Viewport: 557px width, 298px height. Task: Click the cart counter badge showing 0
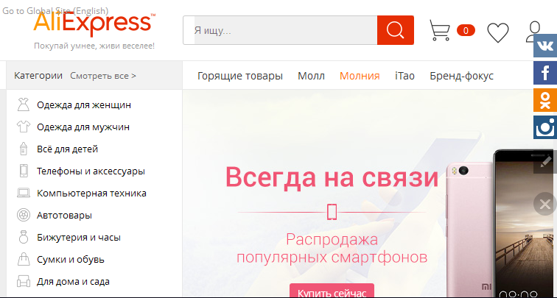(x=466, y=30)
